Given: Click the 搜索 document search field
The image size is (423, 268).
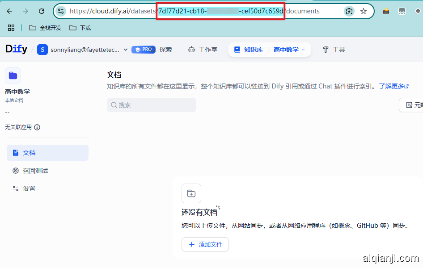Looking at the screenshot, I should click(x=151, y=105).
